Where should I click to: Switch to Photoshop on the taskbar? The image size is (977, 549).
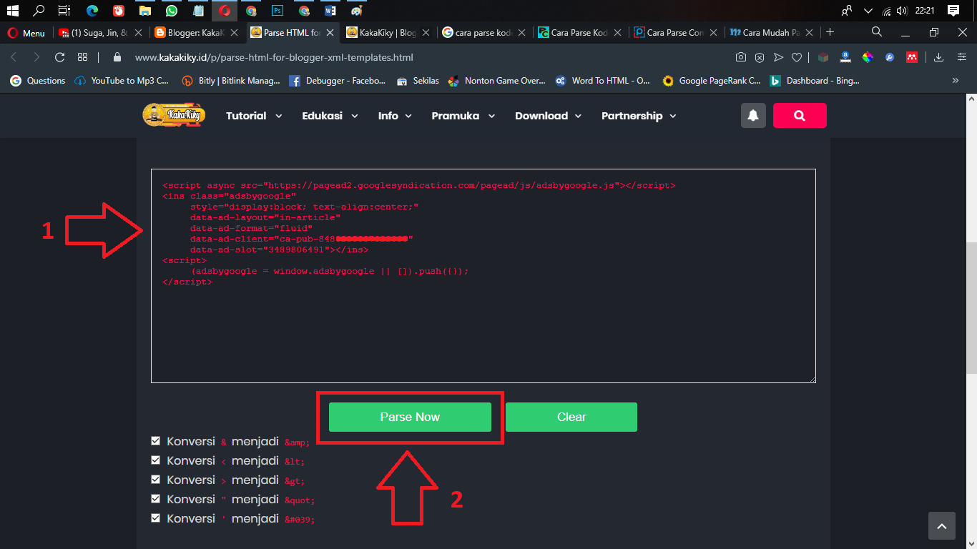(x=278, y=11)
